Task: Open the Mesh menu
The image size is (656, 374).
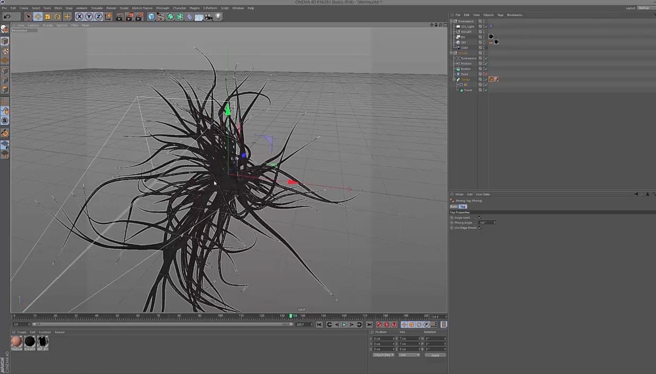Action: tap(58, 8)
